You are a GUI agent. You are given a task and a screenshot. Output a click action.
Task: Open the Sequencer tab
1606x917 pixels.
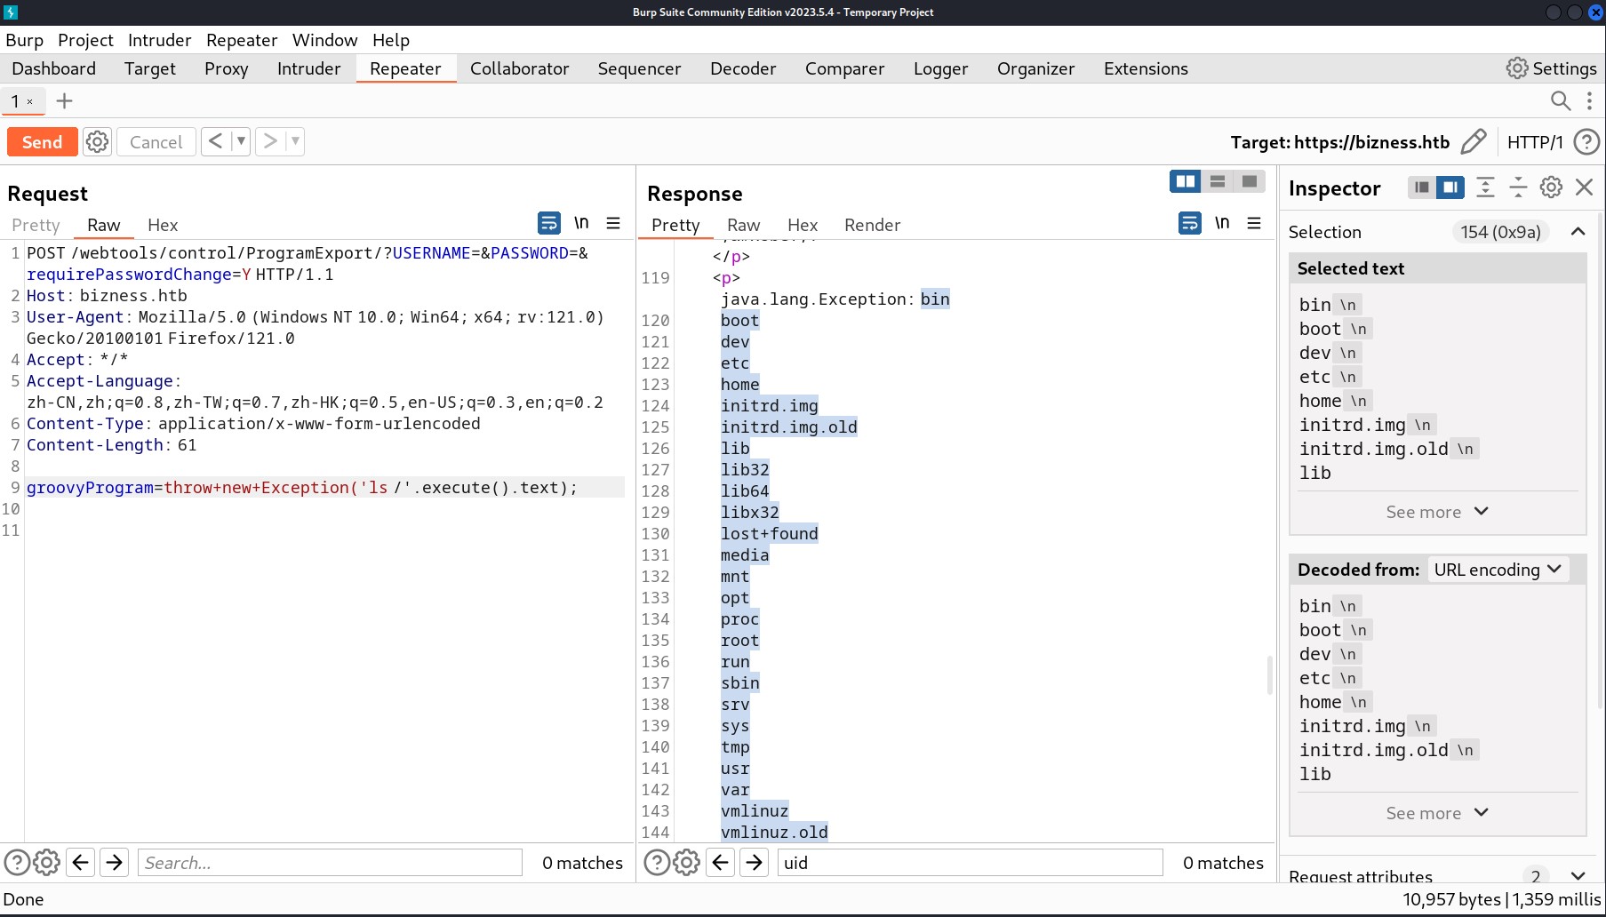point(639,68)
